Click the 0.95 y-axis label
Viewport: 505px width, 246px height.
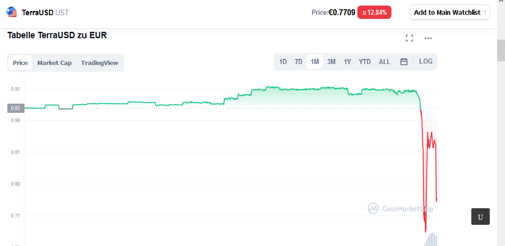(15, 89)
